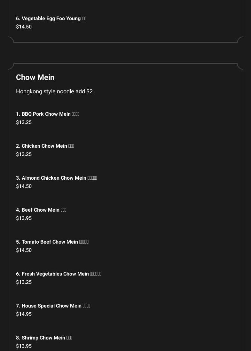Click the $13.25 price under Chicken Chow Mein
Screen dimensions: 251x351
[x=24, y=154]
